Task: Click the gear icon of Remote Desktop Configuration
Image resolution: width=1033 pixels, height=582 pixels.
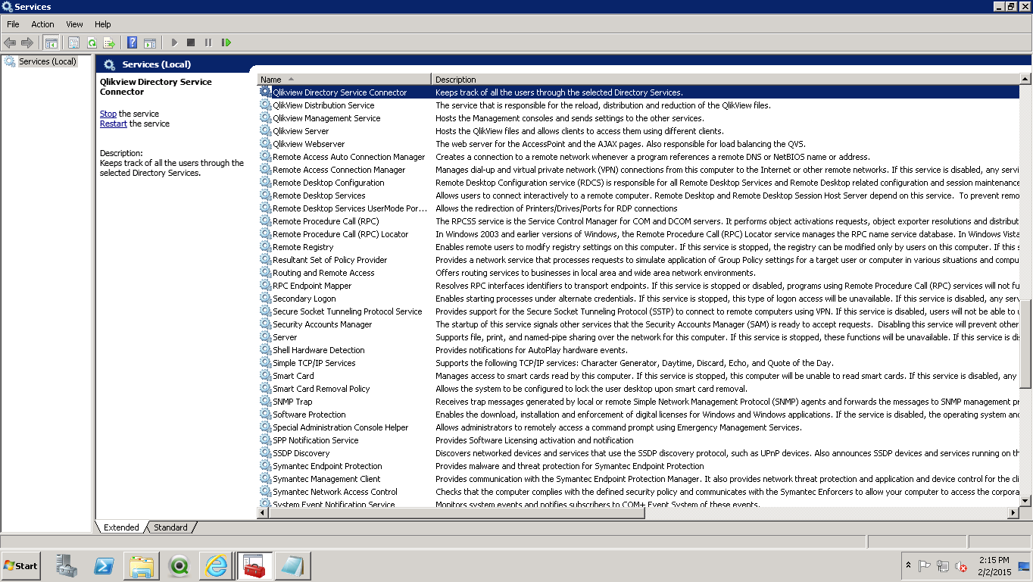Action: click(x=265, y=183)
